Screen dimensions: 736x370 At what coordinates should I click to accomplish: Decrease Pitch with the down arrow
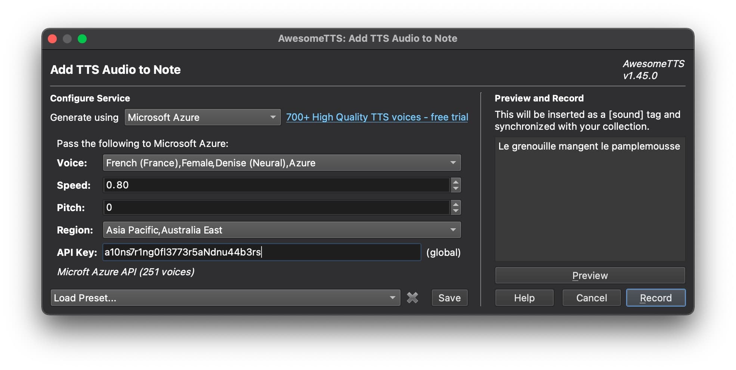(x=455, y=211)
